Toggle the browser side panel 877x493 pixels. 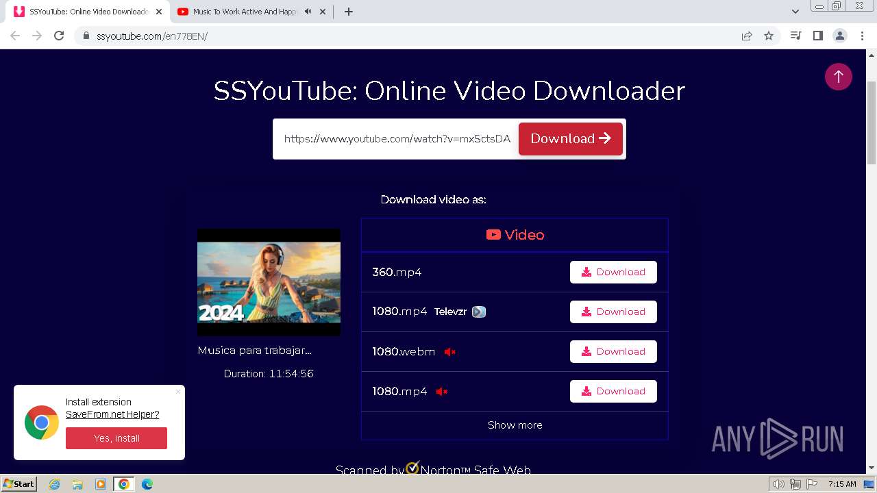pos(817,36)
